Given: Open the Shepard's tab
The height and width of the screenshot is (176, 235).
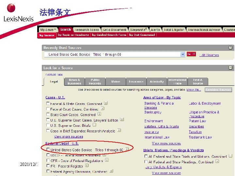Looking at the screenshot, I should click(138, 30).
